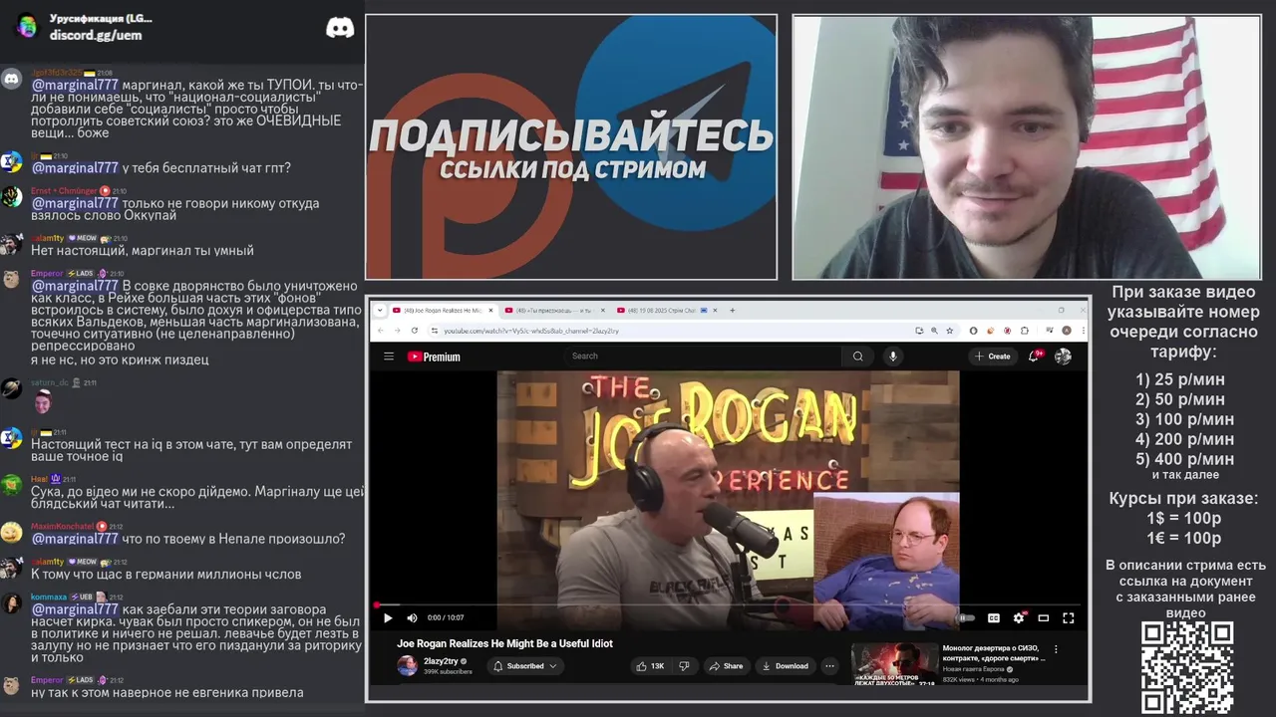Expand the browser tab search dropdown
1276x717 pixels.
pos(379,310)
